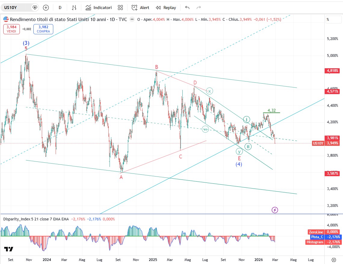Click the 3,587% red price label
Screen dimensions: 343x264
[332, 173]
